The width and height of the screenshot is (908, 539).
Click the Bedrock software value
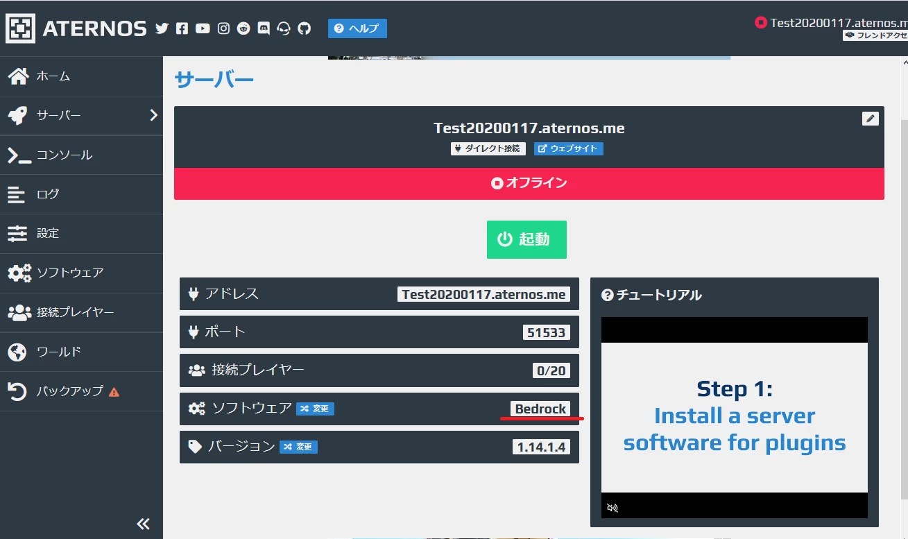[x=540, y=409]
